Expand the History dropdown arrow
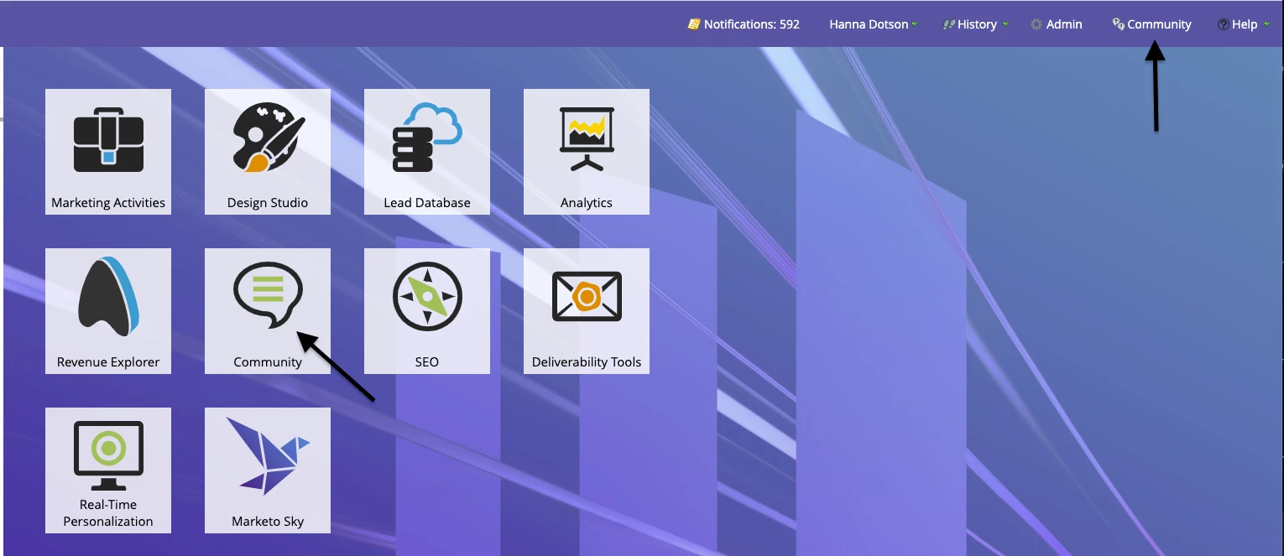Screen dimensions: 1284x556 (x=1005, y=24)
